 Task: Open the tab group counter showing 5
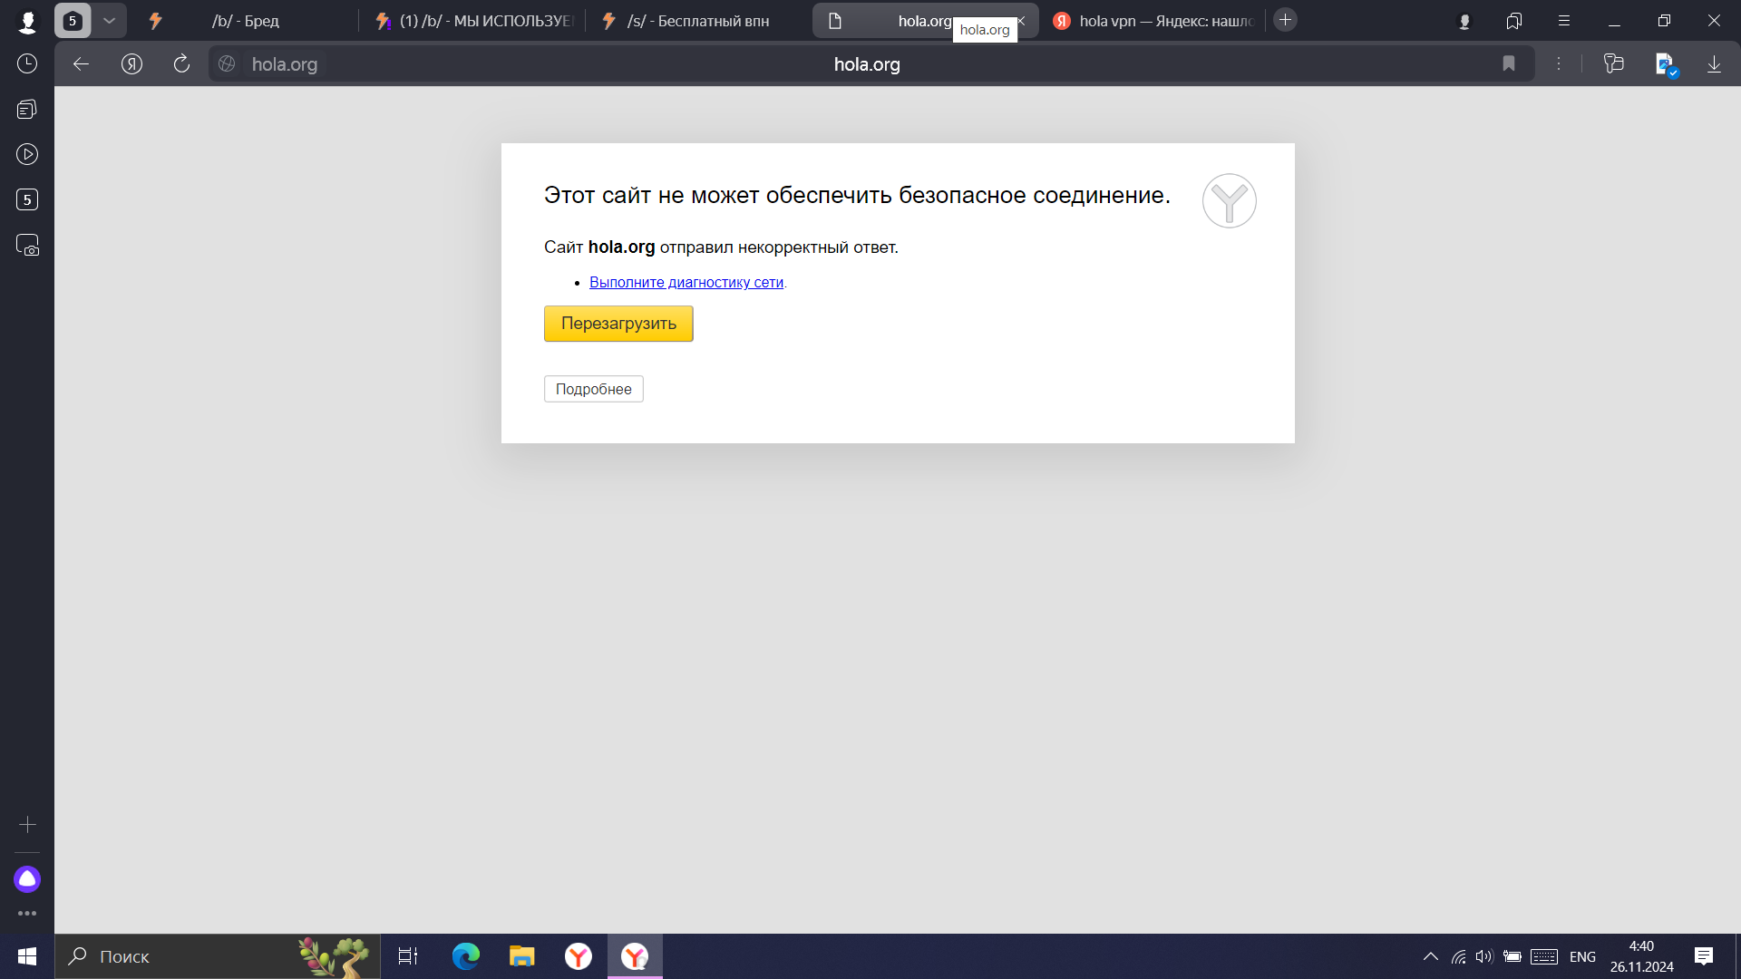coord(73,21)
